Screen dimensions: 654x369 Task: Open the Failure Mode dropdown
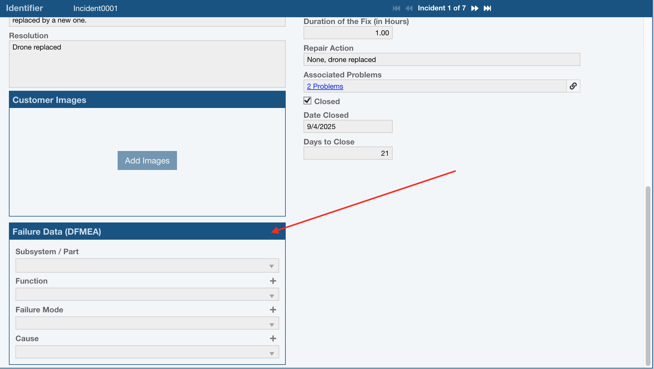click(x=147, y=323)
